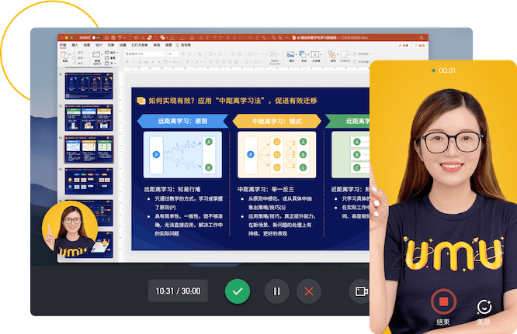The height and width of the screenshot is (334, 517).
Task: Click the 形状 shapes icon in ribbon
Action: pos(304,55)
